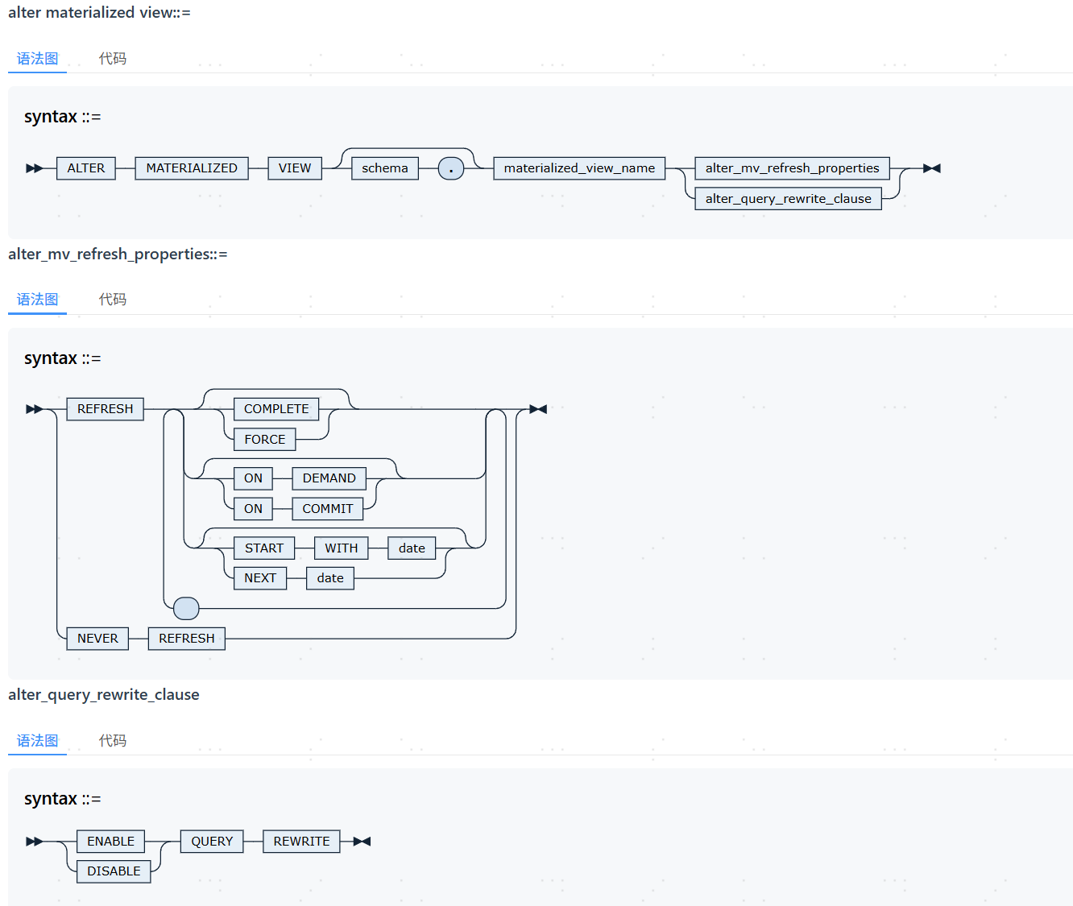This screenshot has width=1073, height=906.
Task: Click the REFRESH box before COMPLETE
Action: (x=106, y=409)
